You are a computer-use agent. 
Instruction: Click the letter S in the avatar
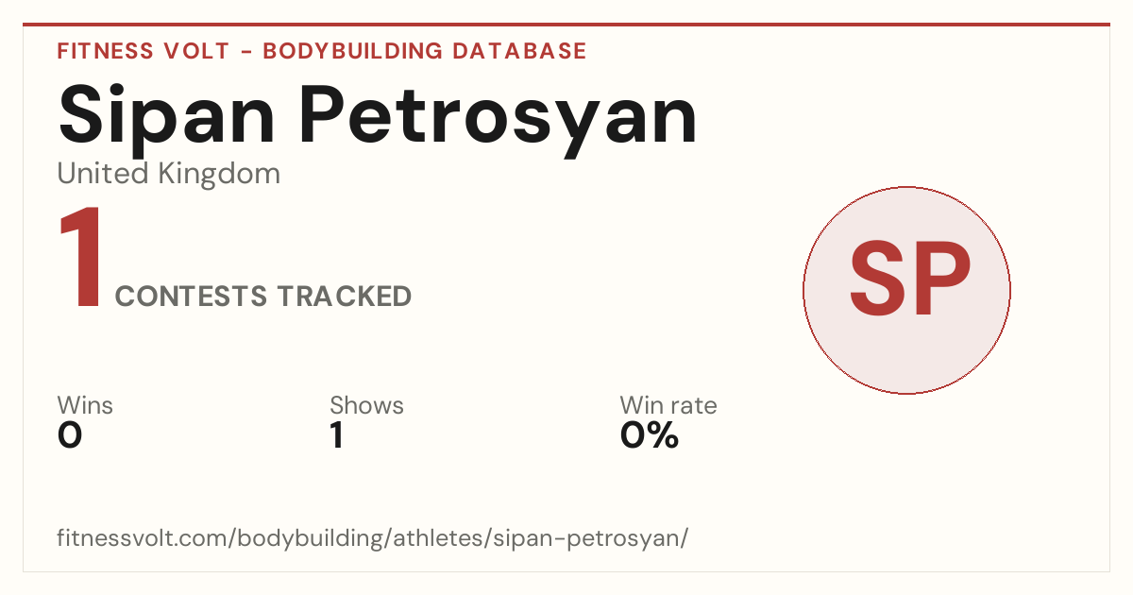[878, 280]
